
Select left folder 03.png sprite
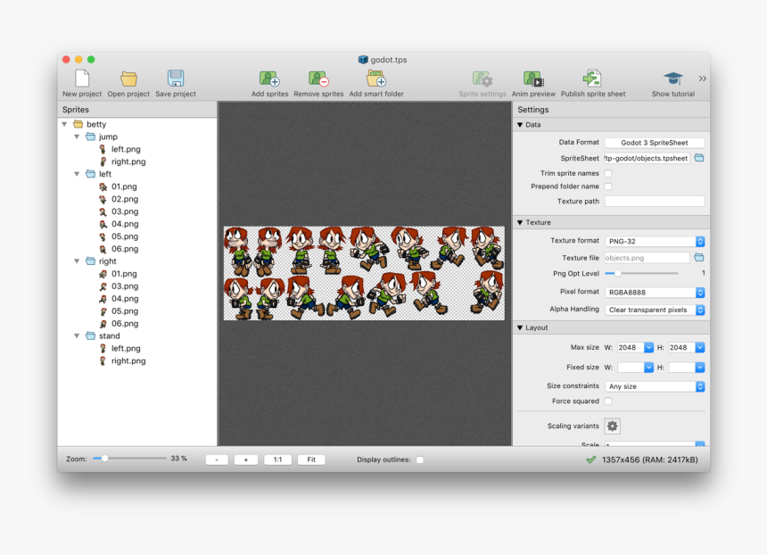coord(124,211)
